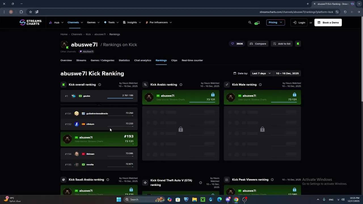Screen dimensions: 363x204
Task: Switch to the Clips tab
Action: click(174, 60)
